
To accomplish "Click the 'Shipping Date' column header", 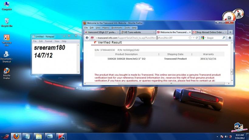I will click(x=175, y=54).
